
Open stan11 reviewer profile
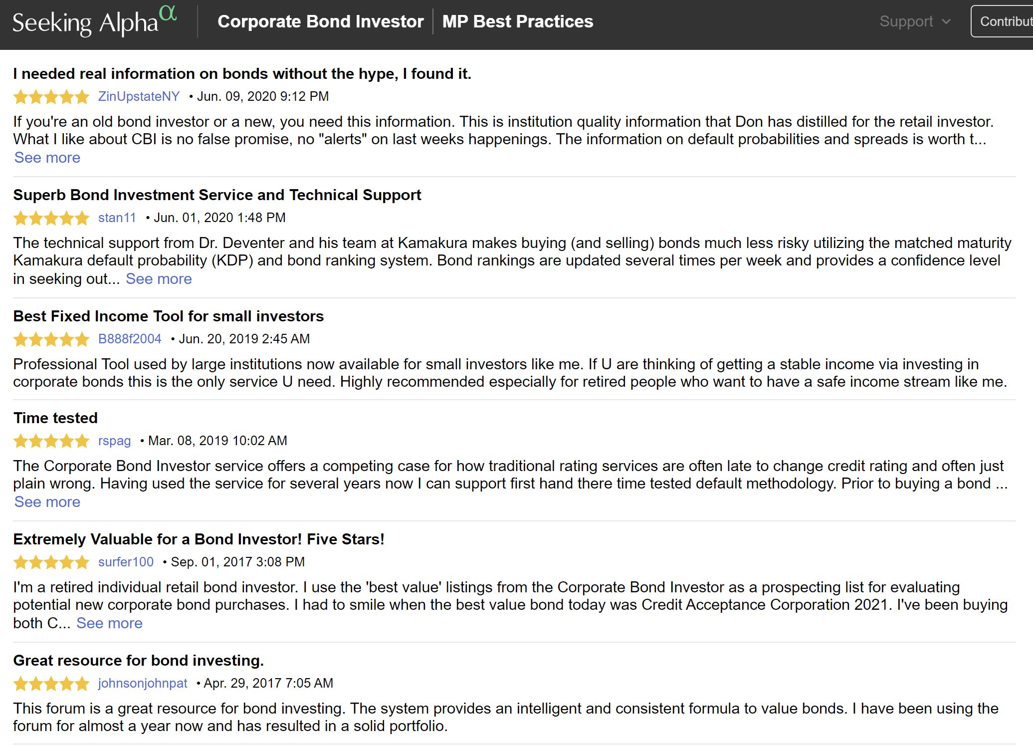pyautogui.click(x=117, y=218)
